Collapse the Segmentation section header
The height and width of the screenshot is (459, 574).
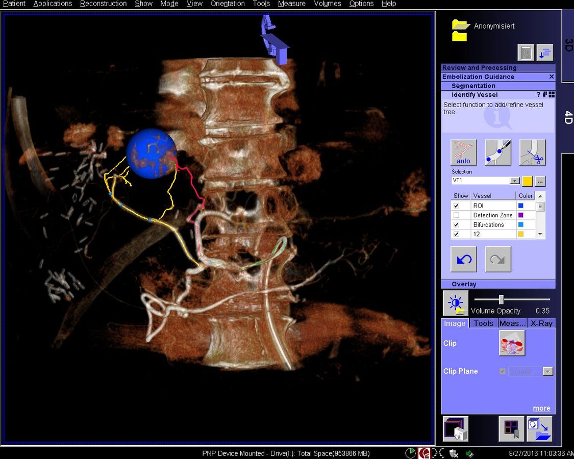498,86
